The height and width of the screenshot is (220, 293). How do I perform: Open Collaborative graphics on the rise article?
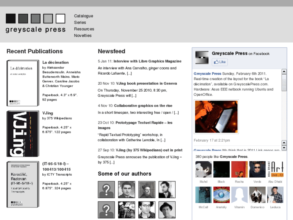[143, 106]
